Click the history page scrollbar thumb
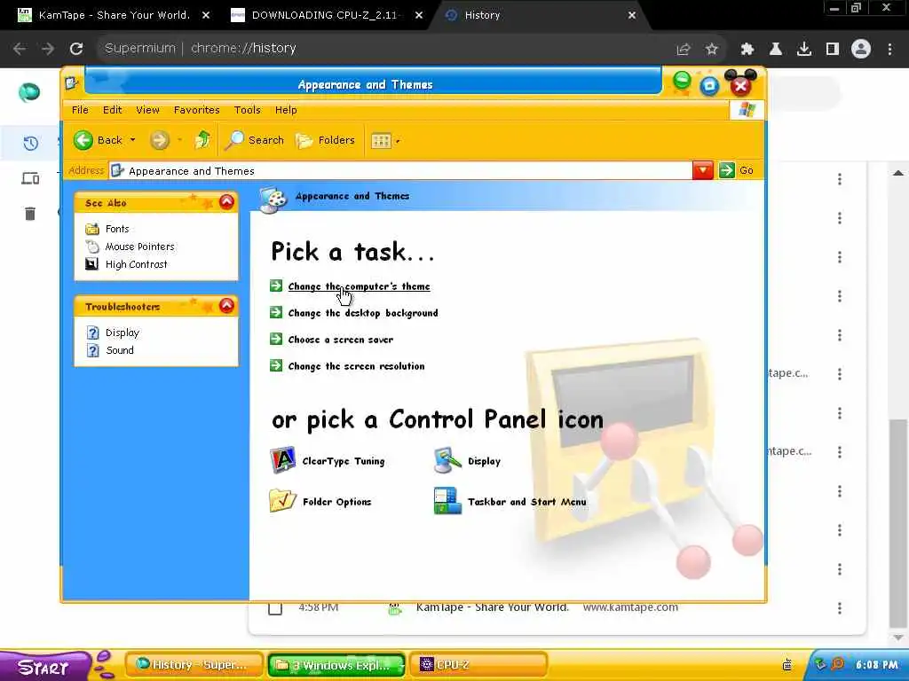This screenshot has width=909, height=681. pos(898,523)
